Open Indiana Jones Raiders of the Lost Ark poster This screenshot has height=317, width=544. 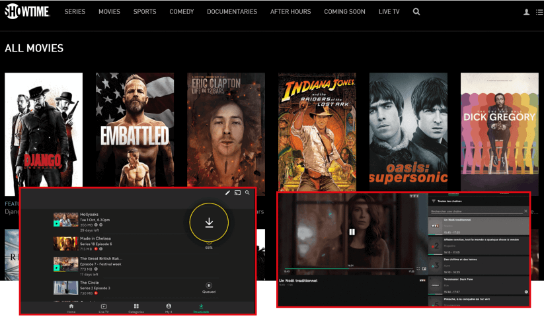click(317, 131)
